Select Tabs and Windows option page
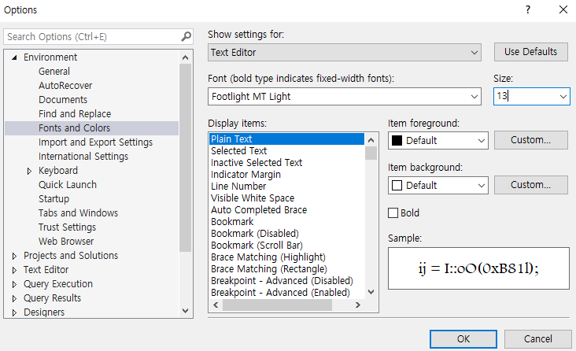 [78, 213]
